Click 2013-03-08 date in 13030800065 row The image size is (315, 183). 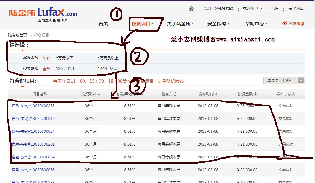tap(208, 170)
